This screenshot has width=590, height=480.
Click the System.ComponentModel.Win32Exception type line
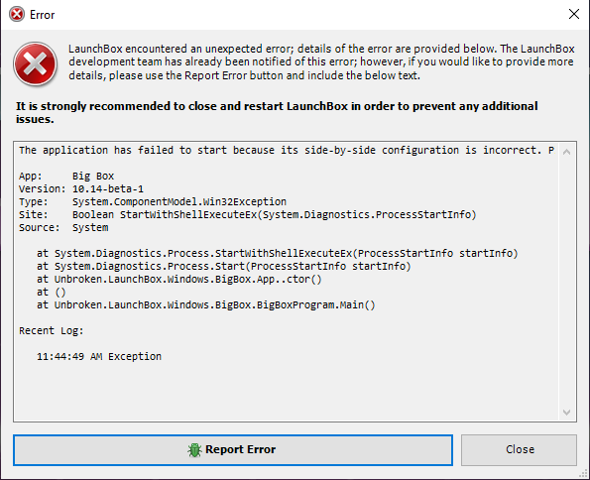tap(153, 201)
